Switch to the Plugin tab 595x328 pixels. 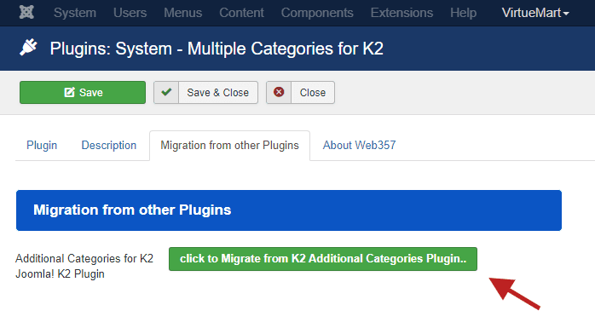[x=42, y=145]
